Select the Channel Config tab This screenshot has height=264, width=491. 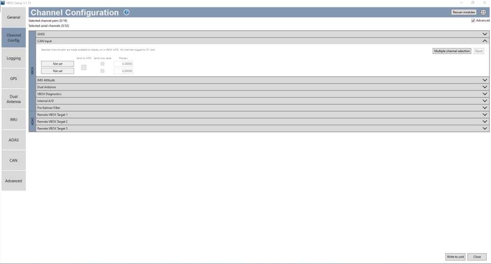pyautogui.click(x=13, y=37)
